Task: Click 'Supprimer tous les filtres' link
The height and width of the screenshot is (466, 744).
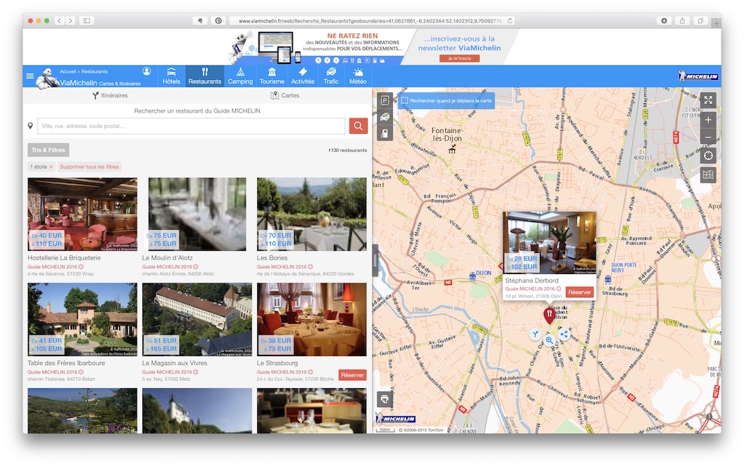Action: click(x=89, y=167)
